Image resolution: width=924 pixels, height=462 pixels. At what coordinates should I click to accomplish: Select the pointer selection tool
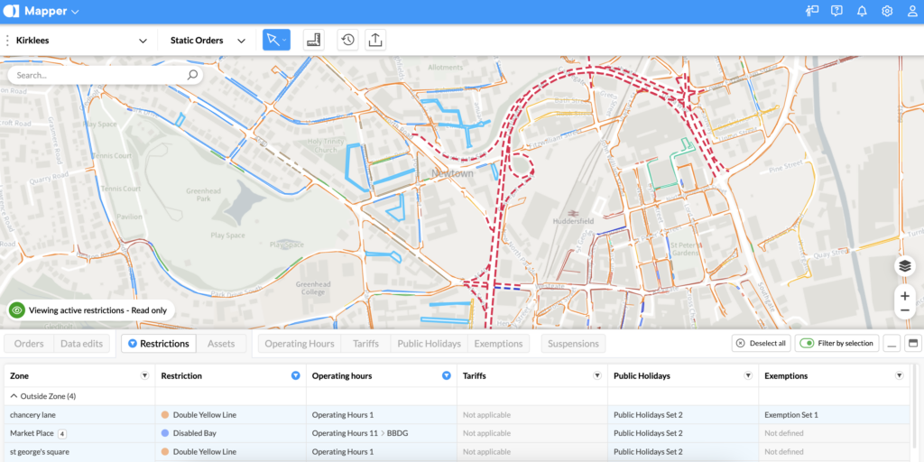coord(272,40)
